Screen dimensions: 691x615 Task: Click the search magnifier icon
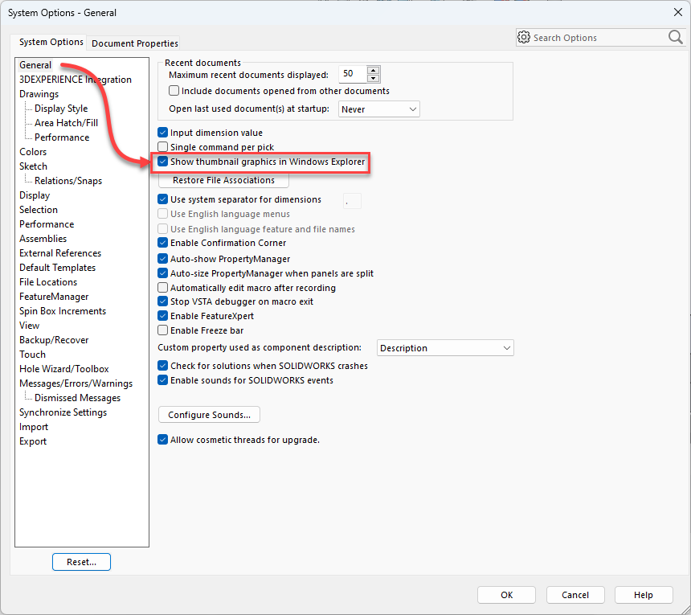tap(675, 38)
